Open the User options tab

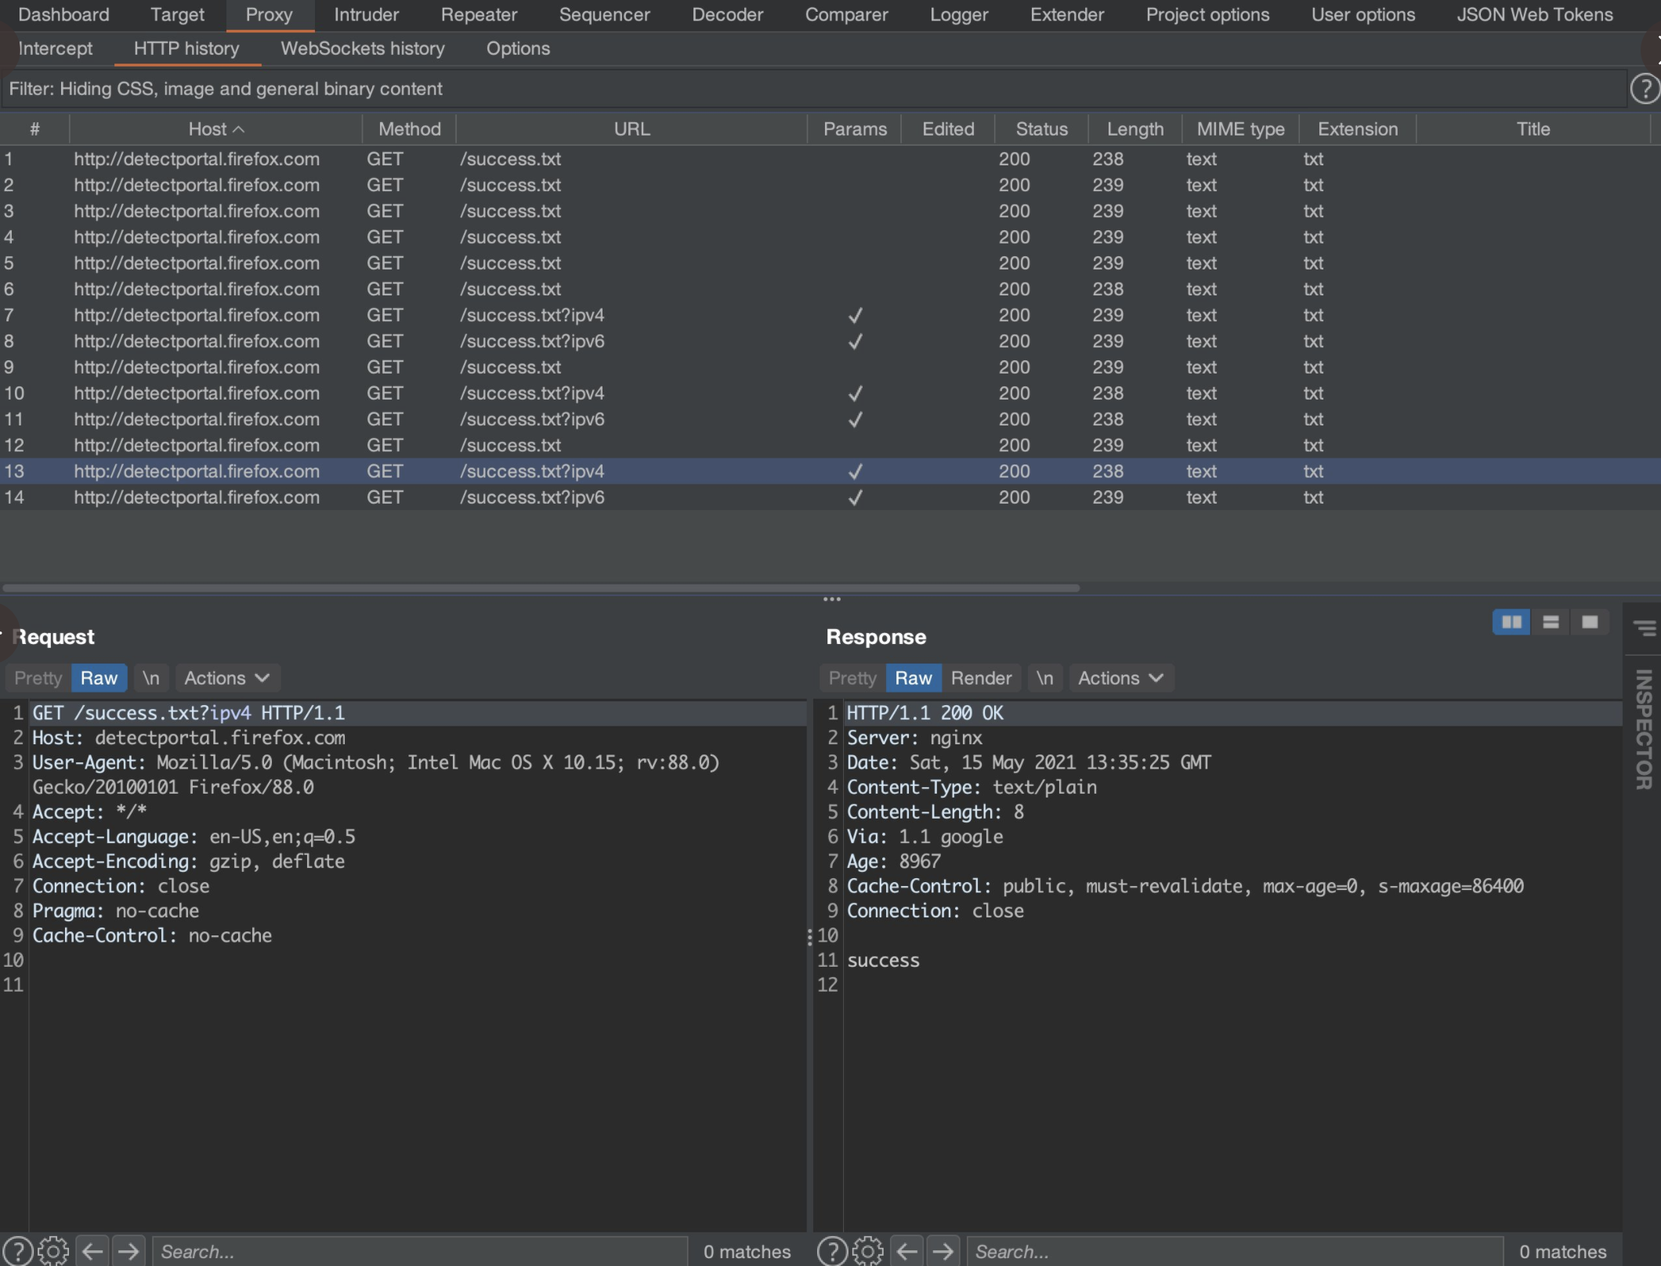point(1362,14)
